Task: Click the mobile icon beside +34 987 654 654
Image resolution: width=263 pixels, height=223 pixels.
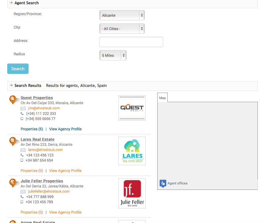Action: point(22,160)
